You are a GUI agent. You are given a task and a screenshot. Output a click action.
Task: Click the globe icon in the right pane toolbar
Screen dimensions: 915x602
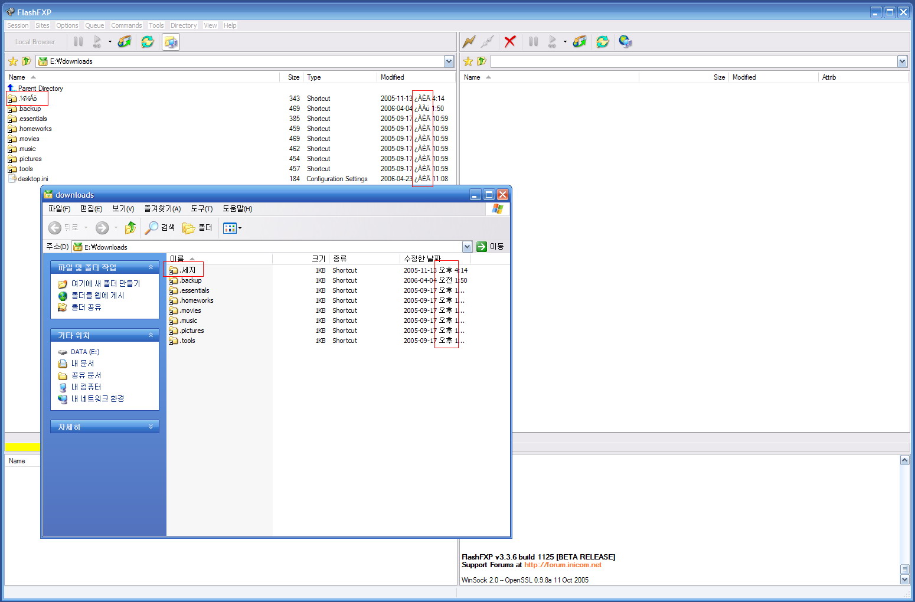tap(625, 41)
